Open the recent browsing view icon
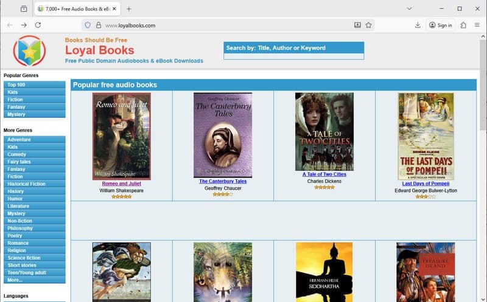This screenshot has width=487, height=302. 24,9
